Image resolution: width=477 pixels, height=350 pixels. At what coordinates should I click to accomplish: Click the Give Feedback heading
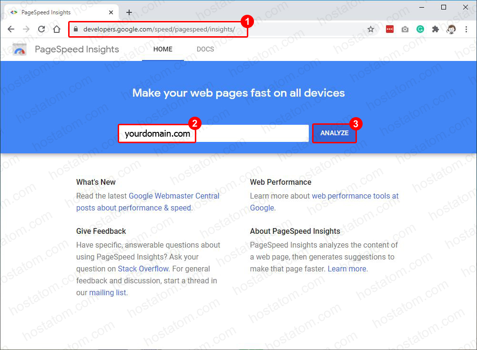[x=101, y=231]
